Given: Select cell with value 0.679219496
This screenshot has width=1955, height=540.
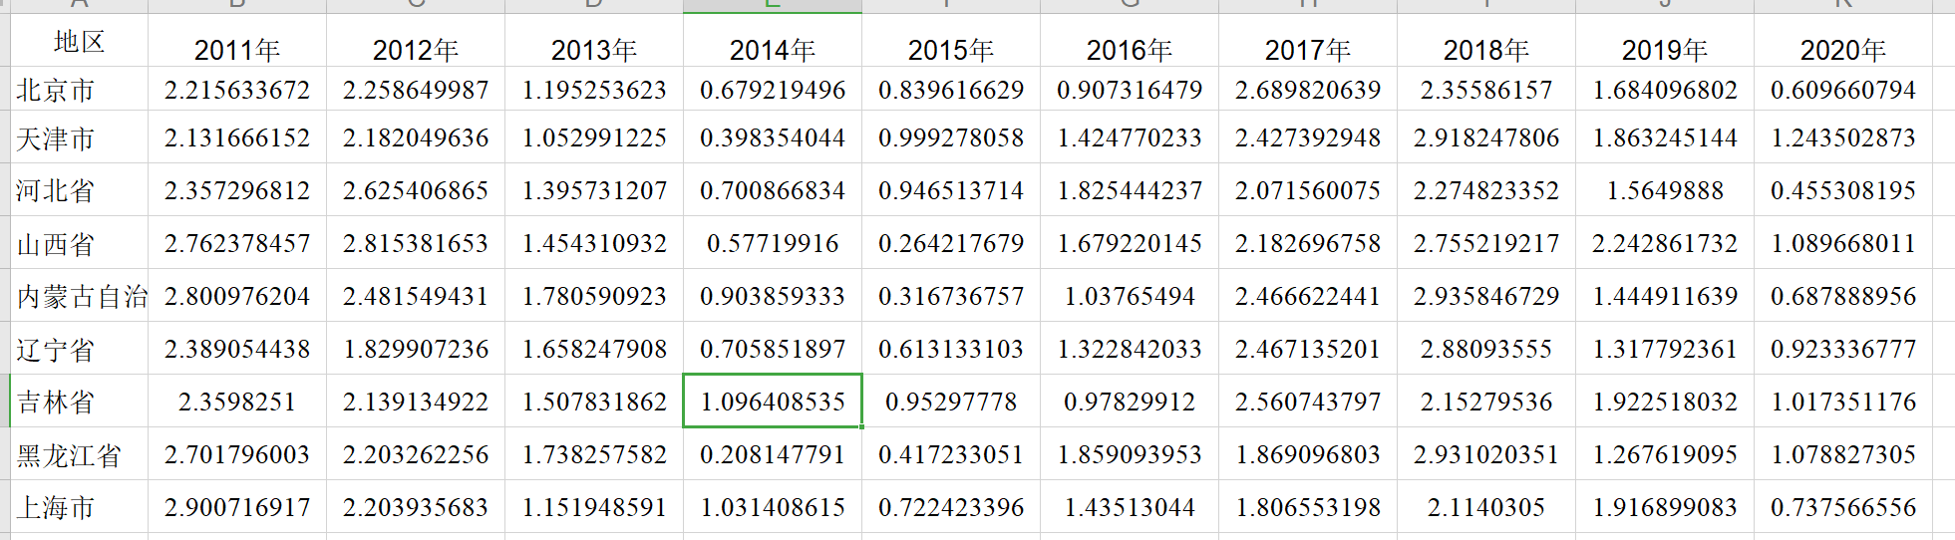Looking at the screenshot, I should [773, 90].
